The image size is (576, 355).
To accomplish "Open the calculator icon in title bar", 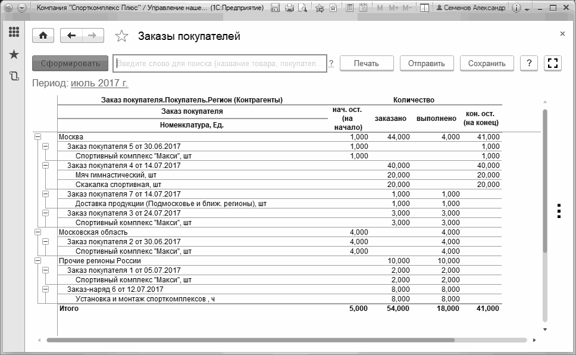I will tap(350, 8).
